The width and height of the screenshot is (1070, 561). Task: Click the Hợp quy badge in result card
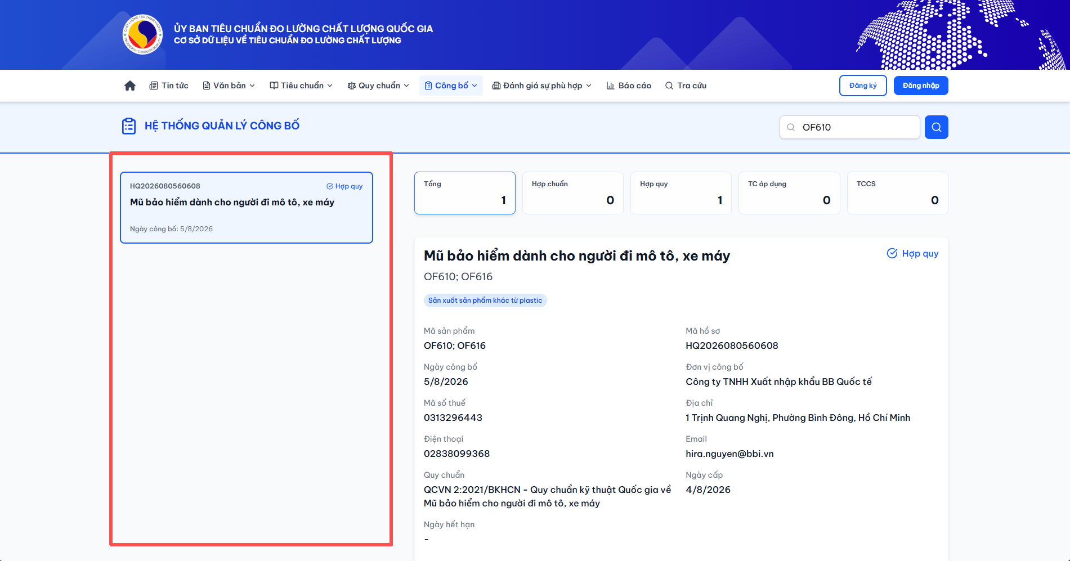(x=344, y=186)
